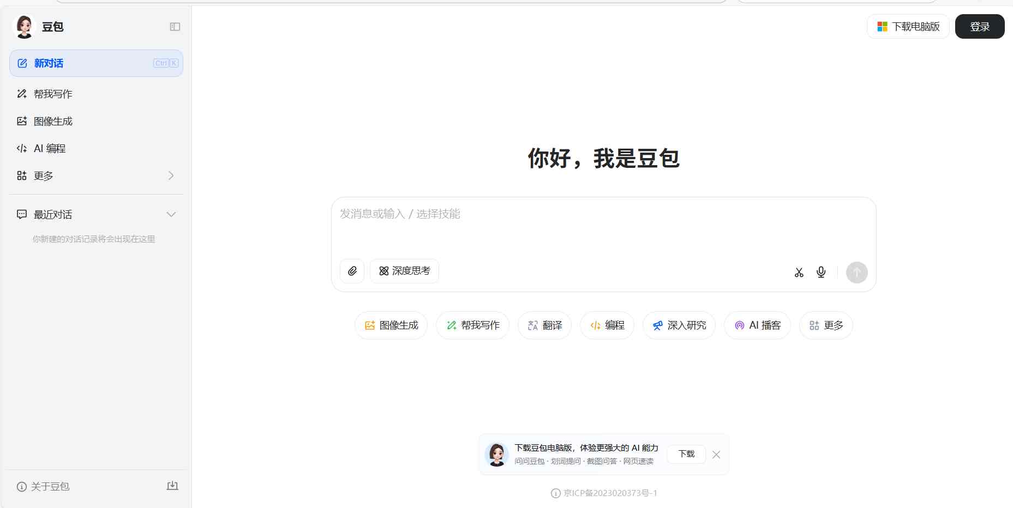1013x508 pixels.
Task: Click the scissors screenshot icon in input box
Action: (x=799, y=272)
